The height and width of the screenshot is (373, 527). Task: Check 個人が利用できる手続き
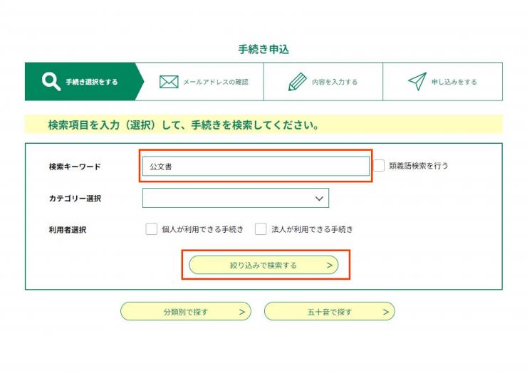tap(151, 229)
